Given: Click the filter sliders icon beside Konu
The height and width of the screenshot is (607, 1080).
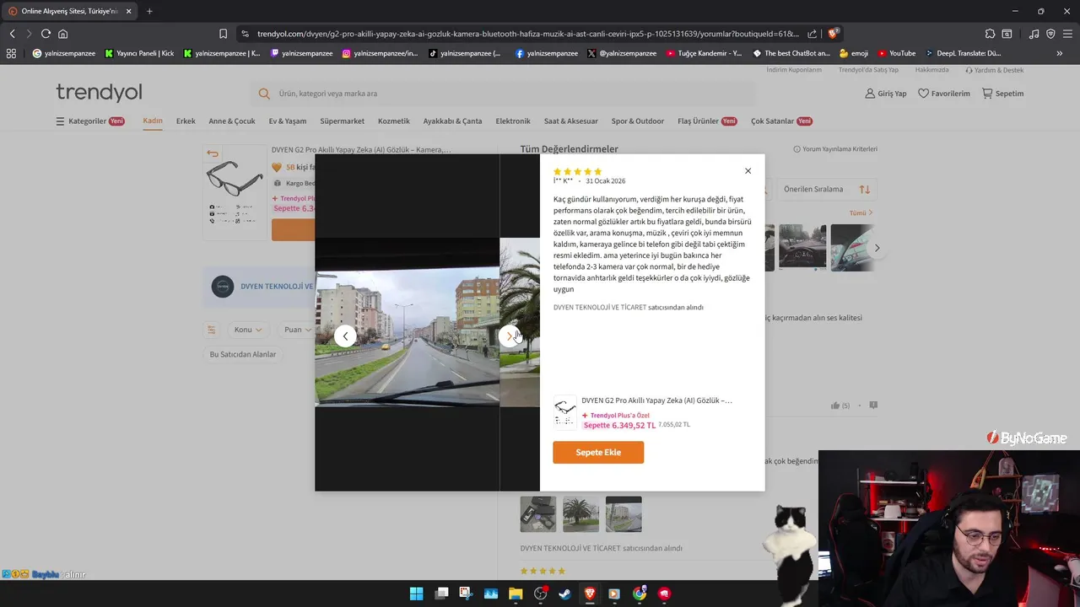Looking at the screenshot, I should coord(212,330).
